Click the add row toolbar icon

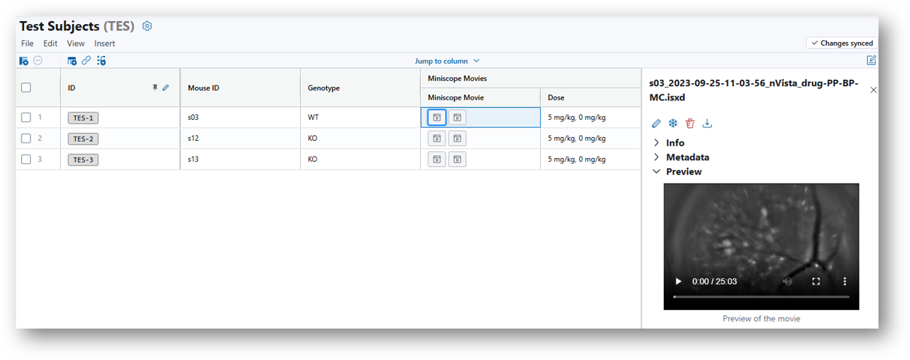coord(23,61)
